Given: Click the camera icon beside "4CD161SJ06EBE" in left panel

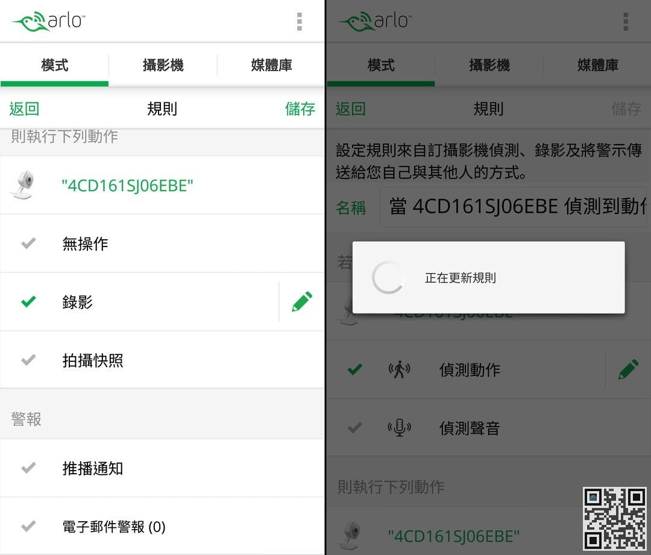Looking at the screenshot, I should coord(24,185).
